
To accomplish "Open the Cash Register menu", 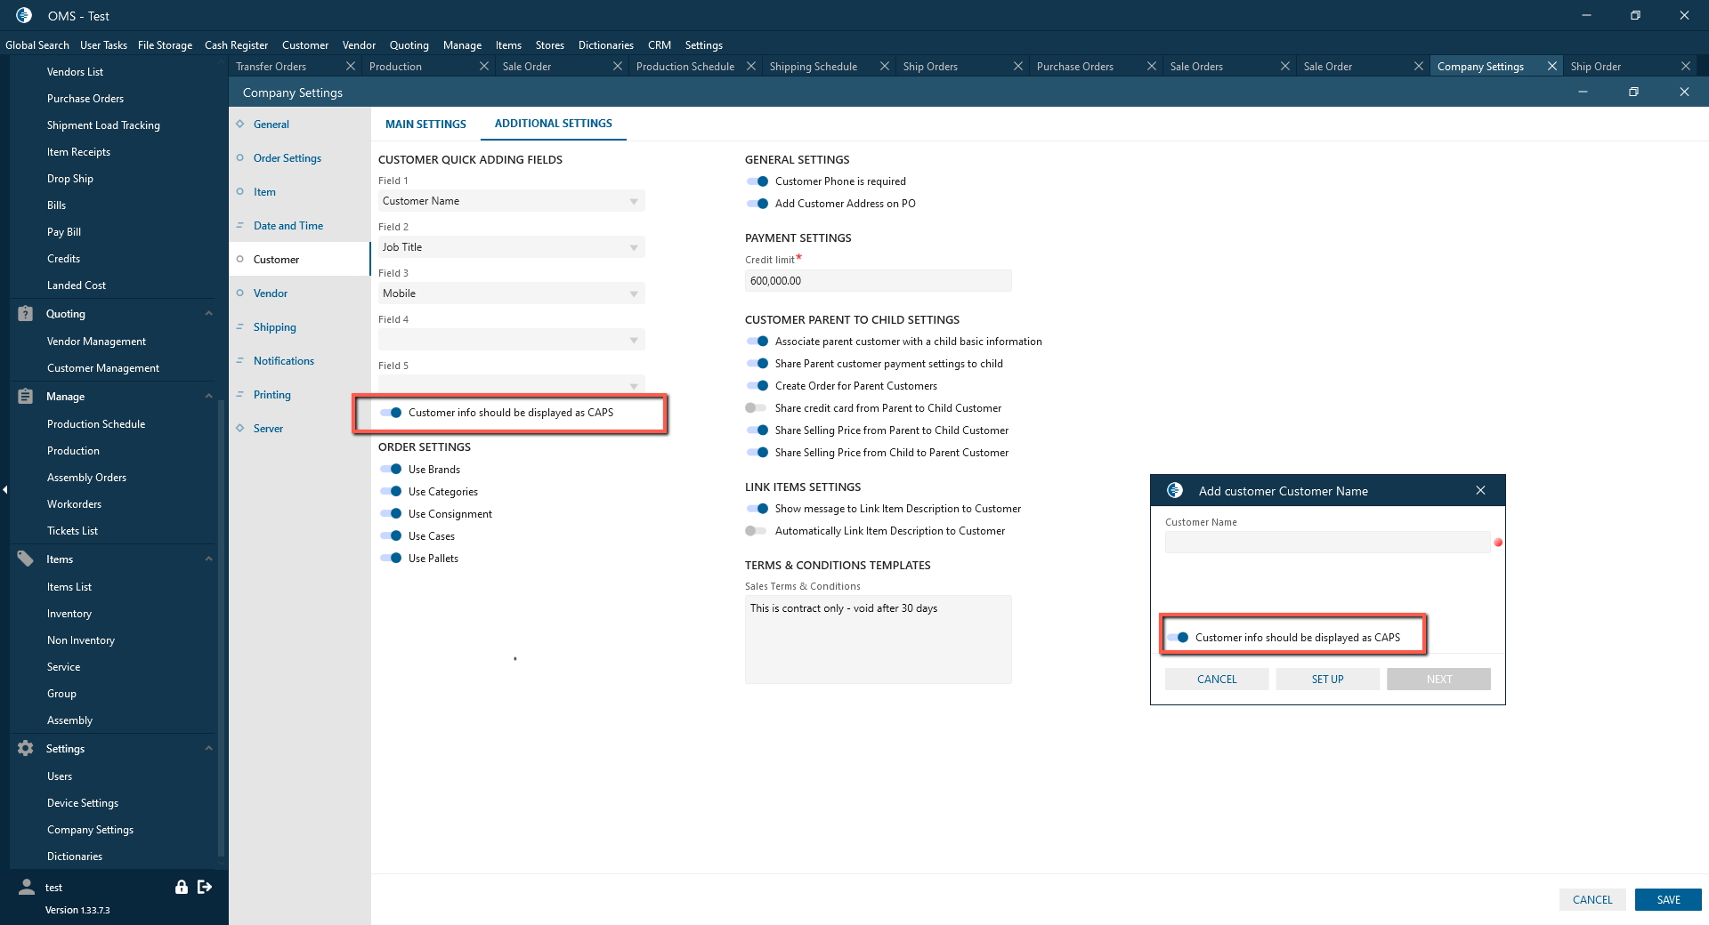I will [236, 45].
